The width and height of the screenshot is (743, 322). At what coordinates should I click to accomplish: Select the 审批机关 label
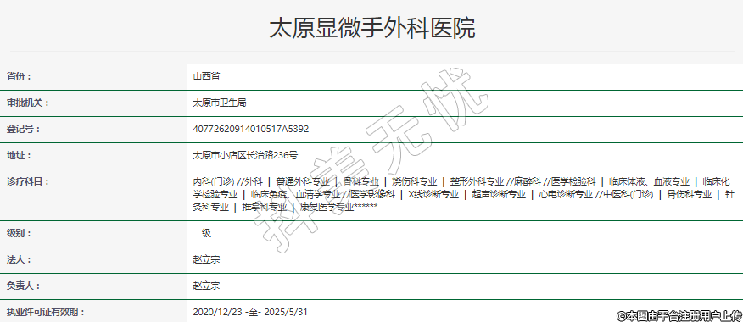coord(28,103)
